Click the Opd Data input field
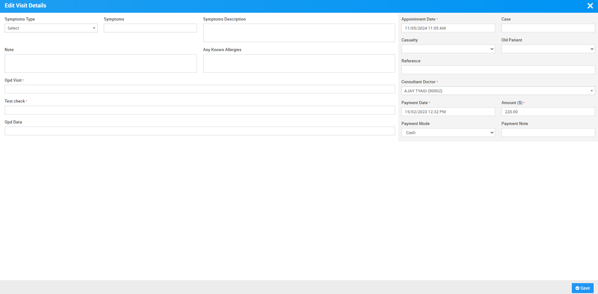Image resolution: width=598 pixels, height=294 pixels. (200, 131)
